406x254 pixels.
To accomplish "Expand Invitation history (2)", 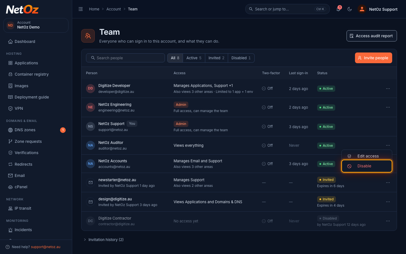I will 103,240.
